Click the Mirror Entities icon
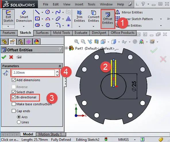 [x=117, y=12]
